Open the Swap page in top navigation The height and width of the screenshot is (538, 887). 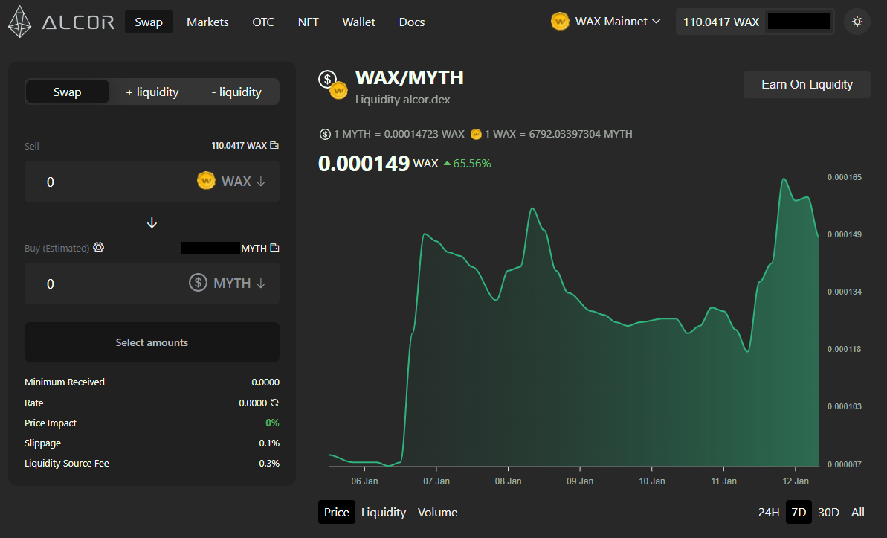pyautogui.click(x=149, y=22)
